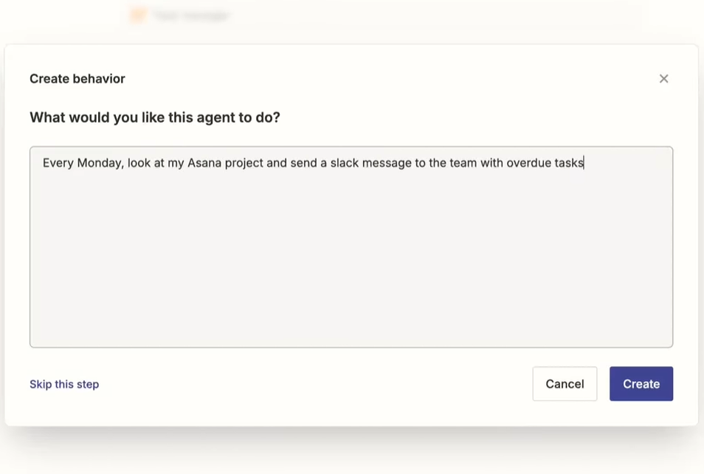Click the Create behavior dialog title
The width and height of the screenshot is (704, 474).
(77, 79)
